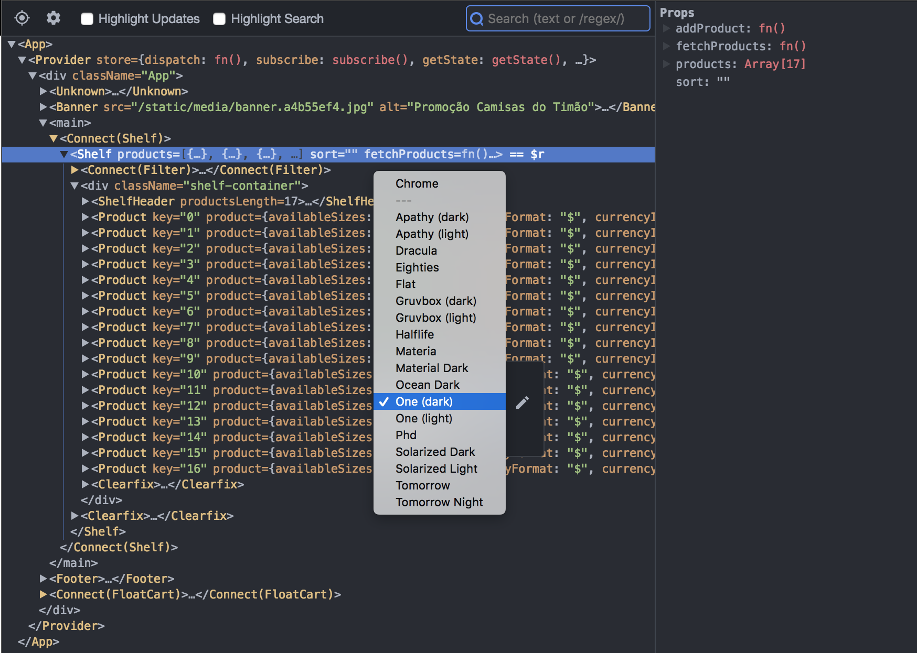Enable the Highlight Updates checkbox
The image size is (917, 653).
(x=87, y=18)
